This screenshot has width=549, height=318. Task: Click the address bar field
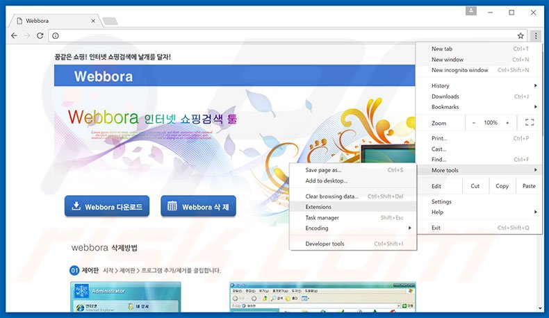(287, 35)
